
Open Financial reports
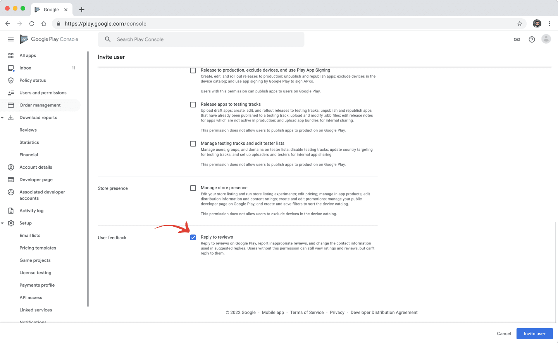point(29,155)
